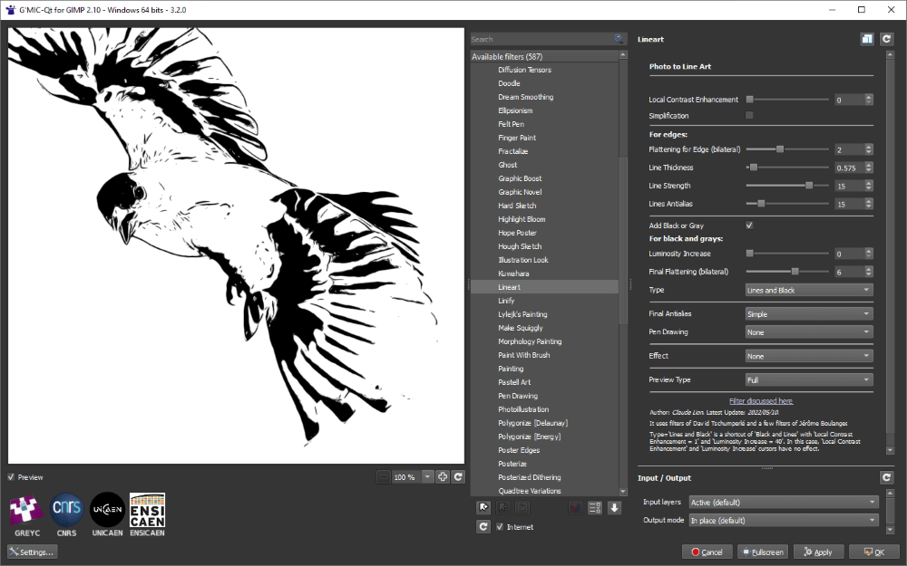Toggle the Preview checkbox
The width and height of the screenshot is (907, 566).
pos(11,477)
